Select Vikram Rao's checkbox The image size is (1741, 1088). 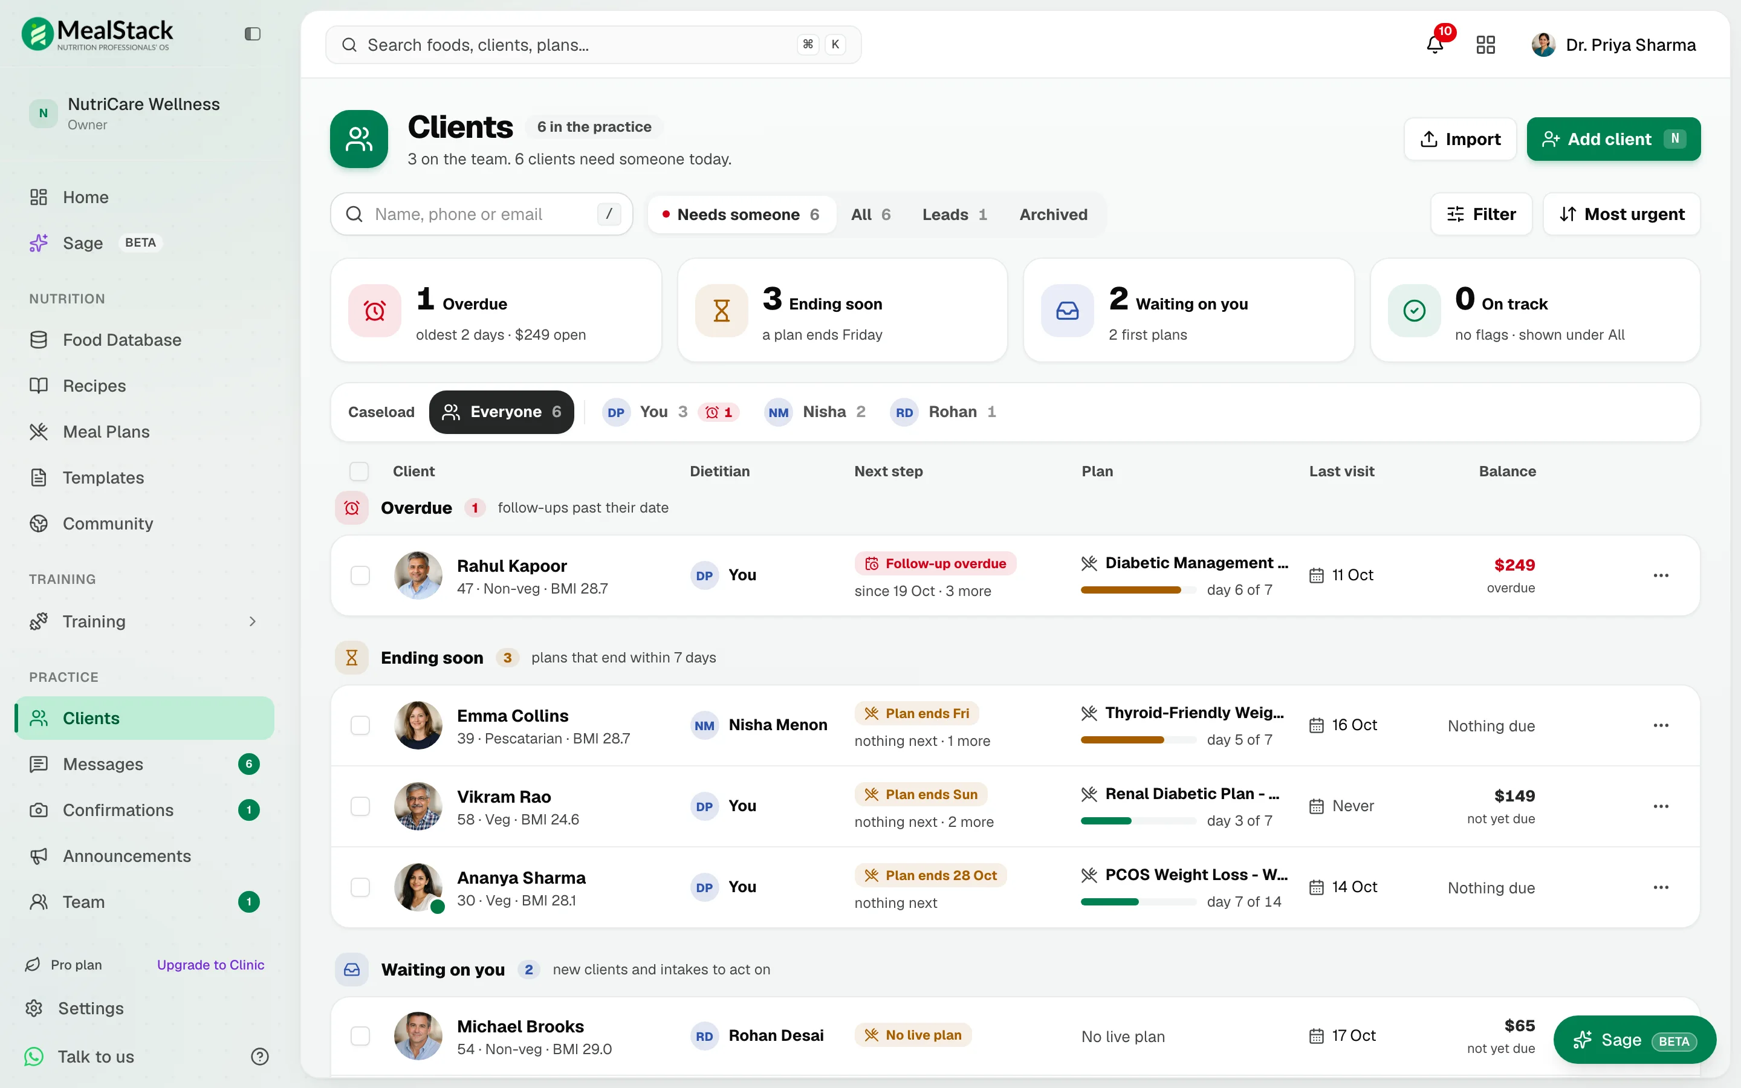click(360, 806)
